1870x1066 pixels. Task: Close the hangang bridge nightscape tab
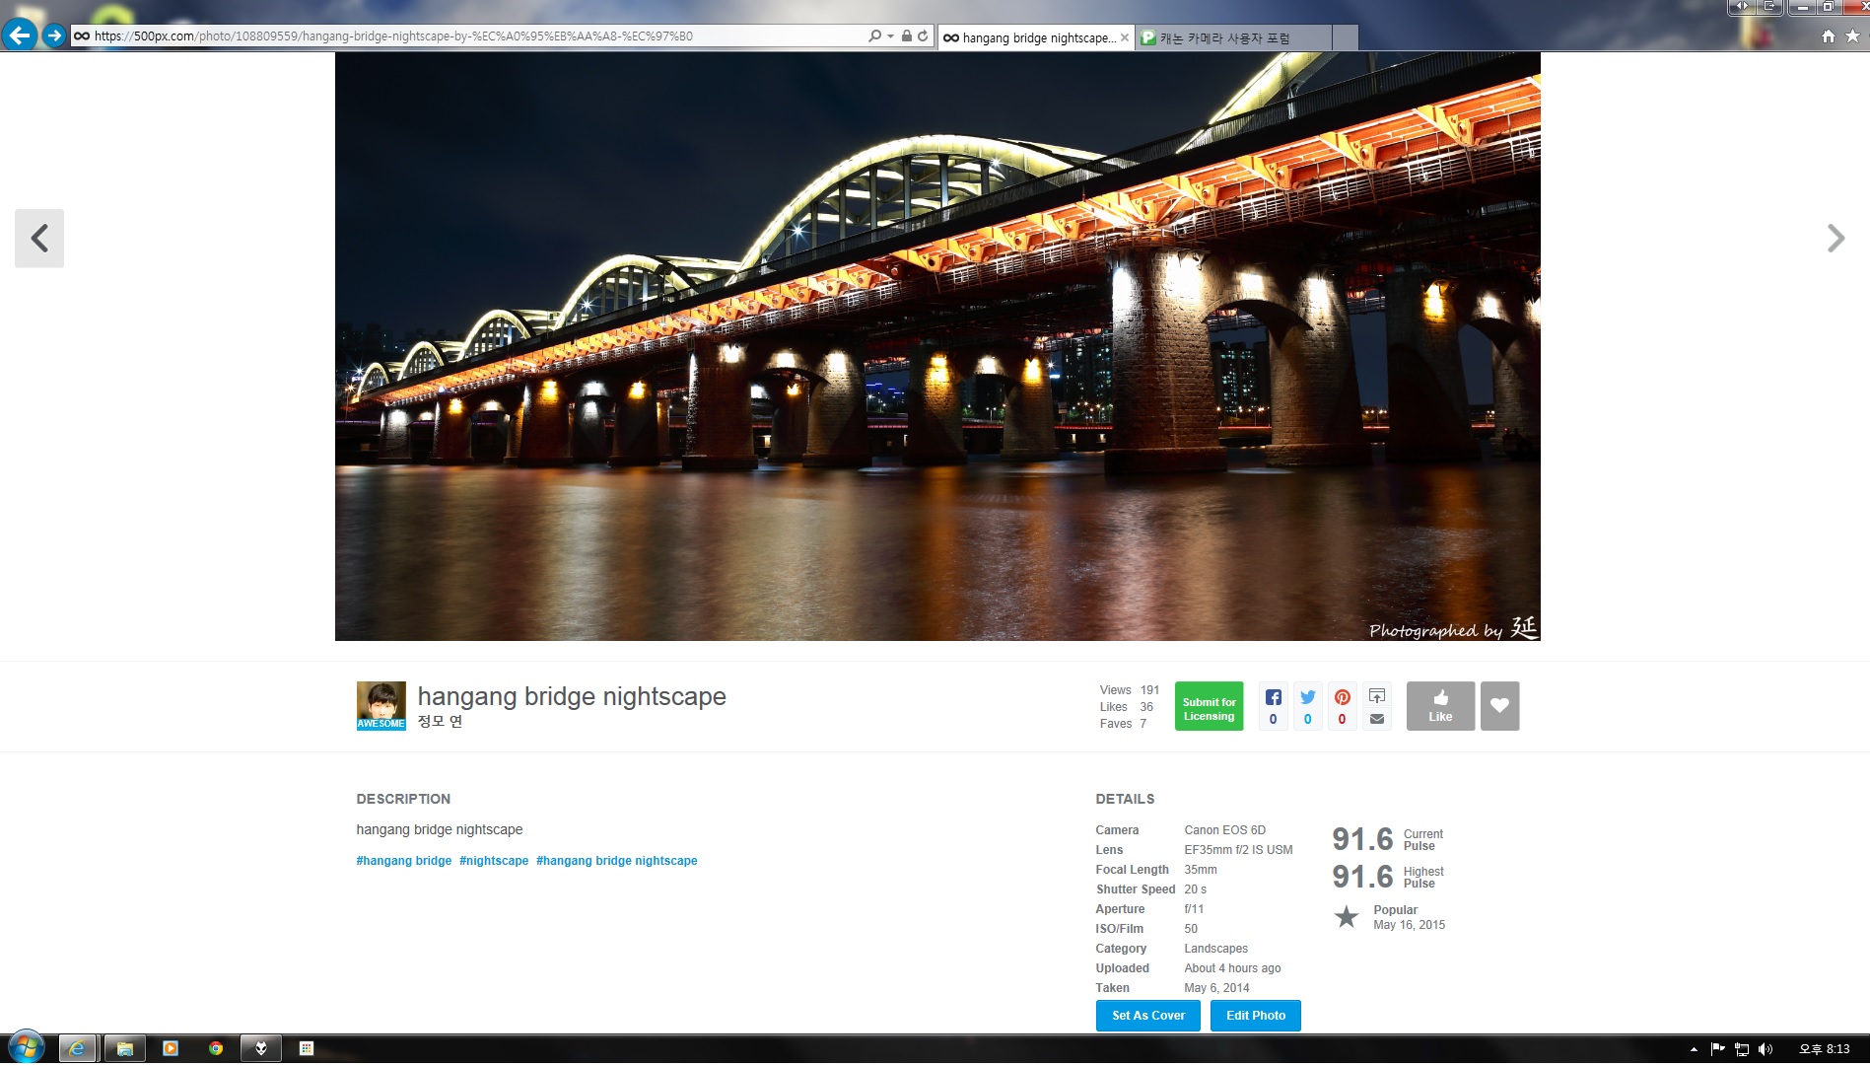(x=1124, y=38)
